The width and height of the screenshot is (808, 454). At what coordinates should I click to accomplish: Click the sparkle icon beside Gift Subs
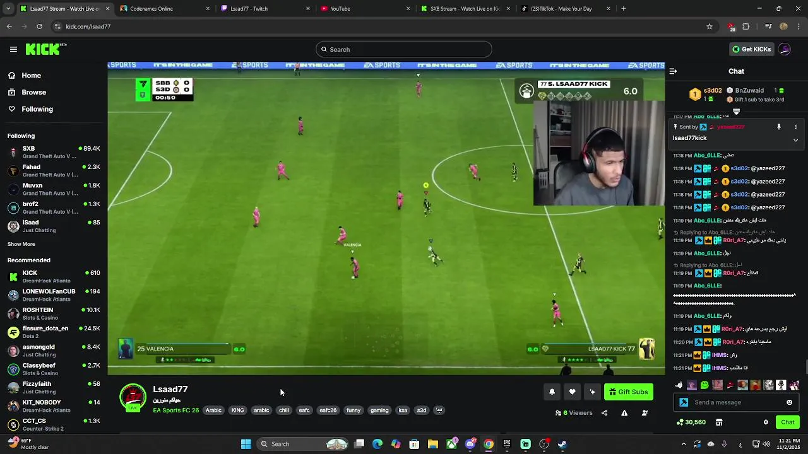pos(592,392)
